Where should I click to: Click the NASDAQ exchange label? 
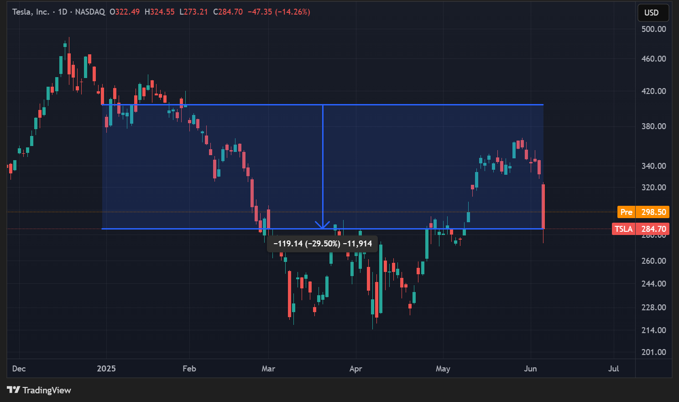tap(90, 12)
